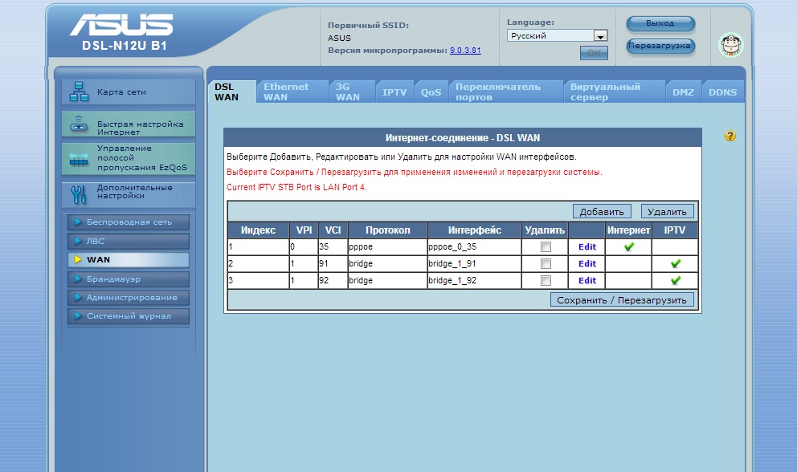
Task: Click Edit for bridge_1_91 interface
Action: (x=587, y=264)
